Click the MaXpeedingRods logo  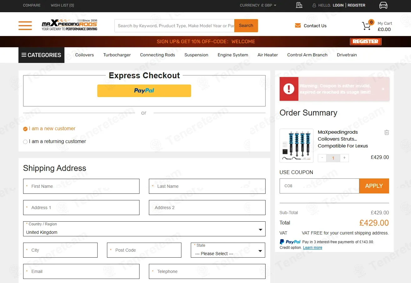point(69,25)
